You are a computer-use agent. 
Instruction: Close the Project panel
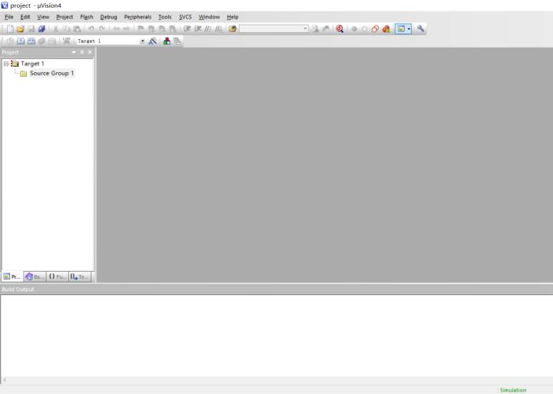90,52
